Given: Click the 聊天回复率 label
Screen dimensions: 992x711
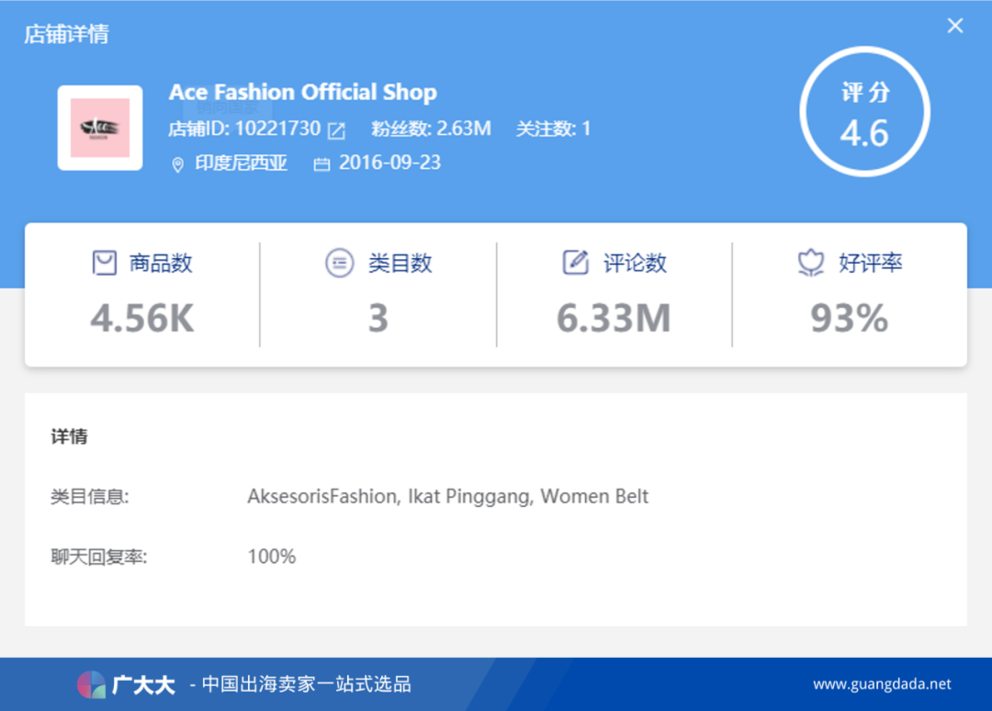Looking at the screenshot, I should click(x=98, y=557).
